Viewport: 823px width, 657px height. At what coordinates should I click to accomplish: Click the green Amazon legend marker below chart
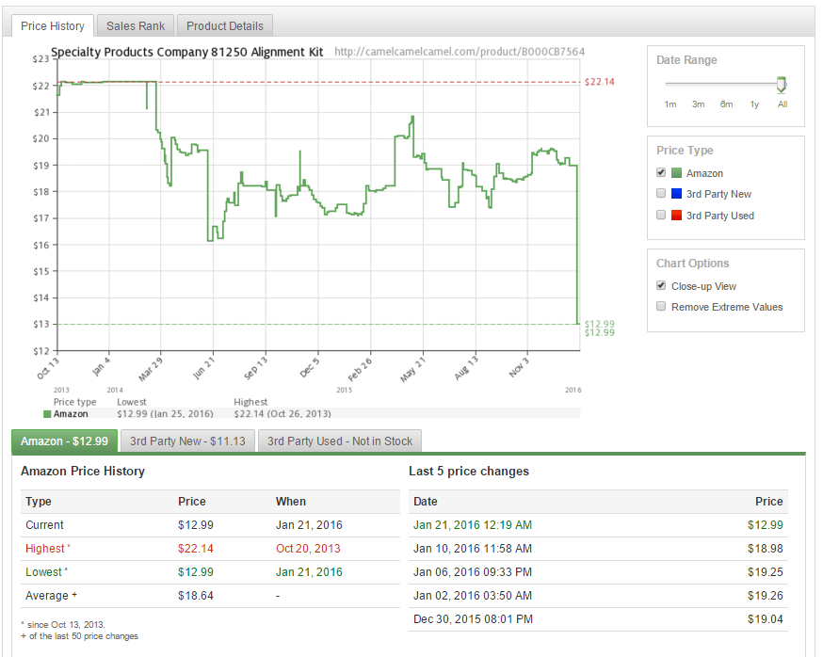(48, 414)
